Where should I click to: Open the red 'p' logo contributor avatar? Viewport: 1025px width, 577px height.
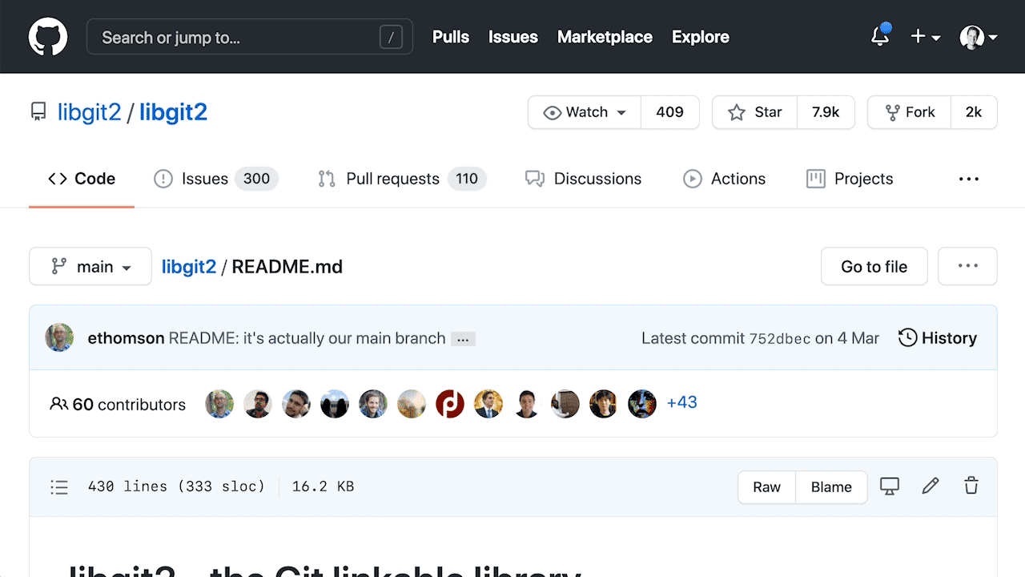(x=450, y=404)
